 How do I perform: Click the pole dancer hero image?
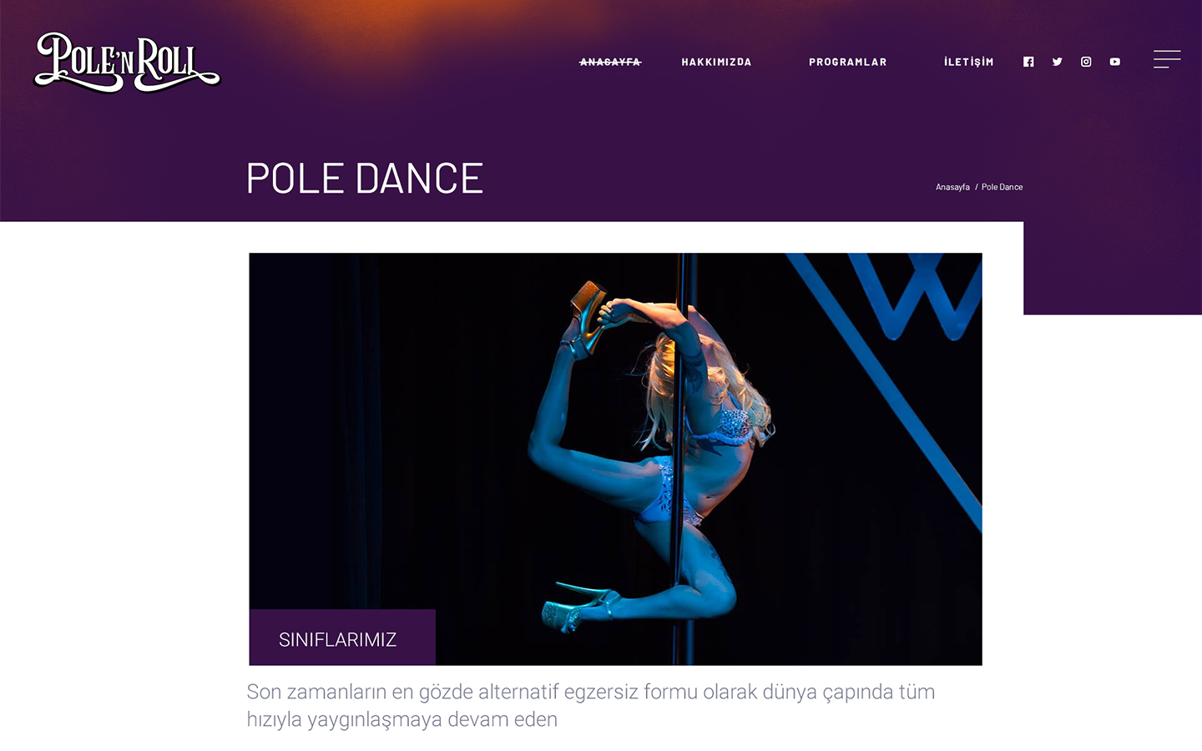click(x=615, y=459)
